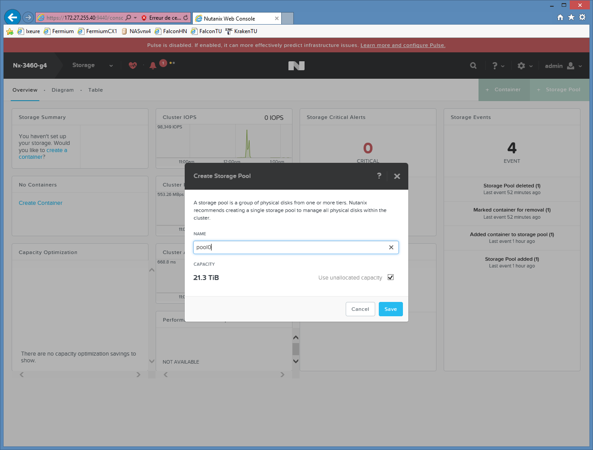The height and width of the screenshot is (450, 593).
Task: Click the add-to-favorites bar star icon
Action: point(10,31)
